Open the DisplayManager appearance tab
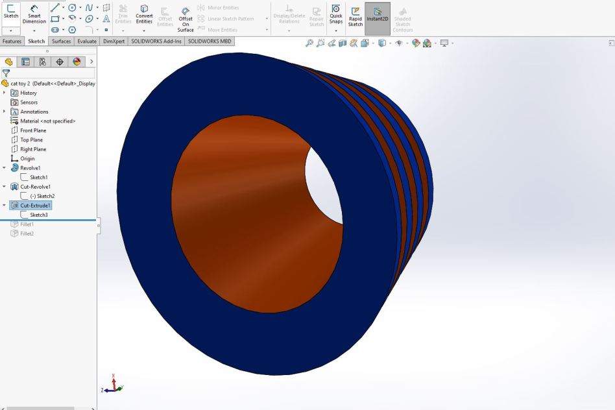 point(77,62)
